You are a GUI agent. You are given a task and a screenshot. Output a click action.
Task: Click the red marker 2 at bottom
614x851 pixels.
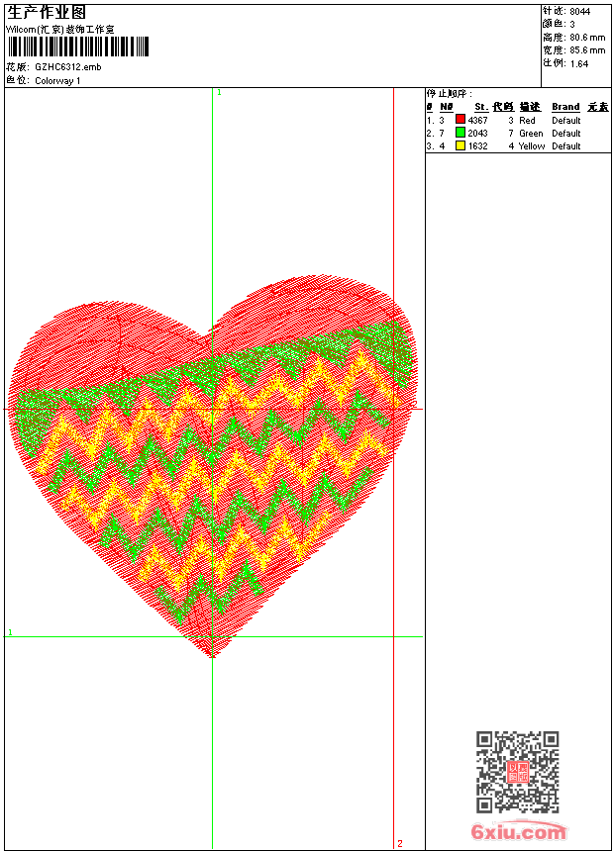400,843
